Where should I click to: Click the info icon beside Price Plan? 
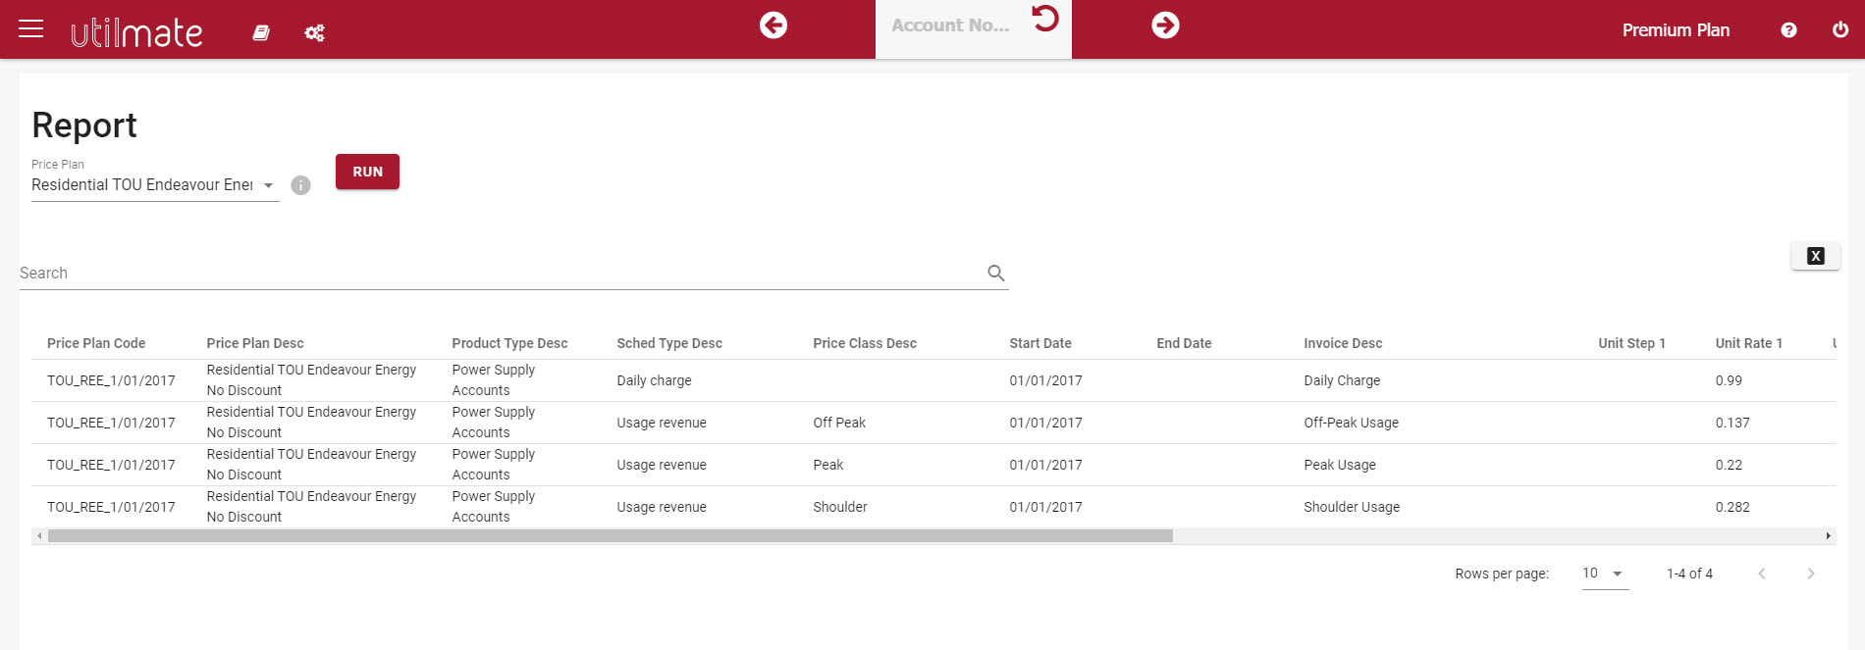tap(301, 185)
